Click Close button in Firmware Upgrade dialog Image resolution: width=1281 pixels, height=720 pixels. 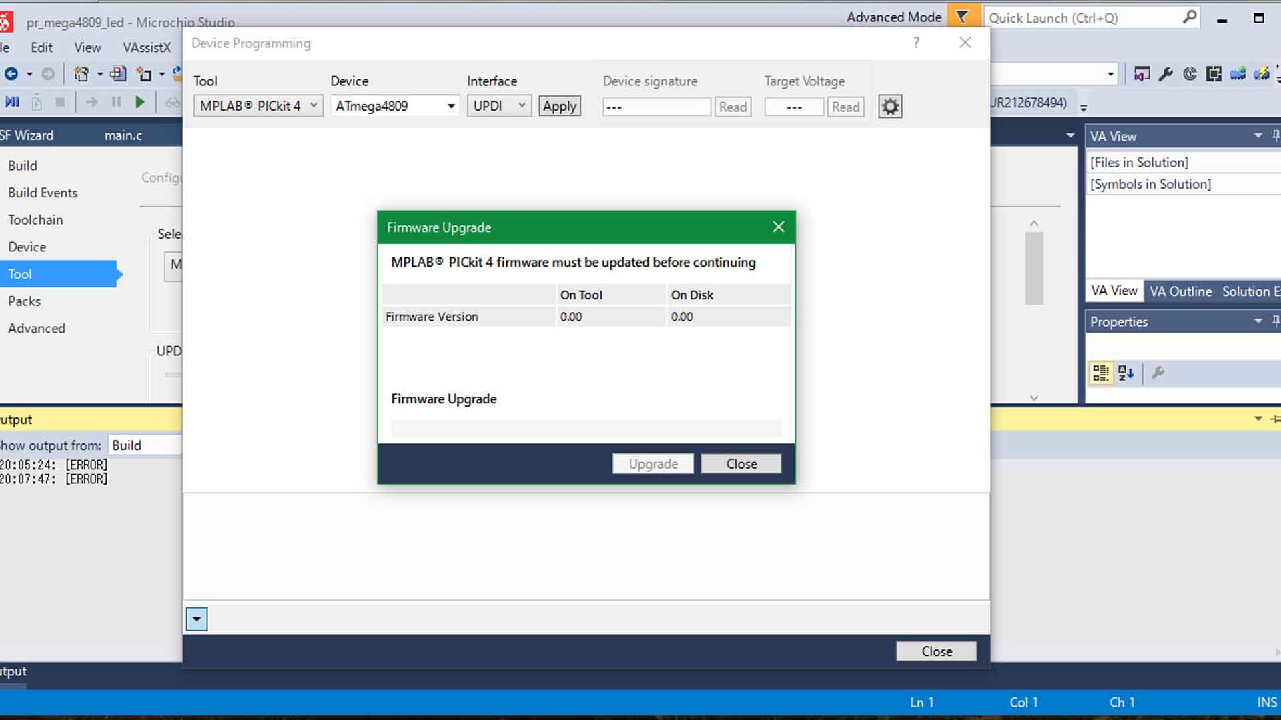pos(741,464)
